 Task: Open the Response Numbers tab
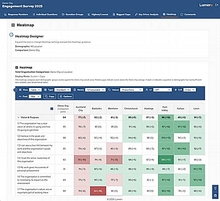point(16,14)
